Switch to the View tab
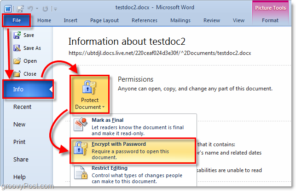 point(238,20)
